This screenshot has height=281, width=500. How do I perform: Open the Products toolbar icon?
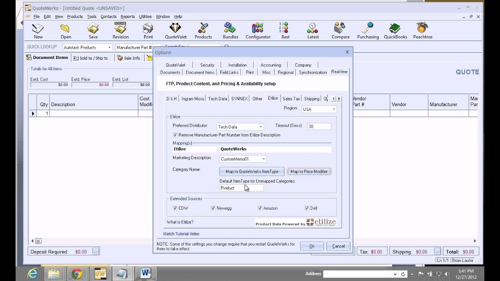click(203, 31)
